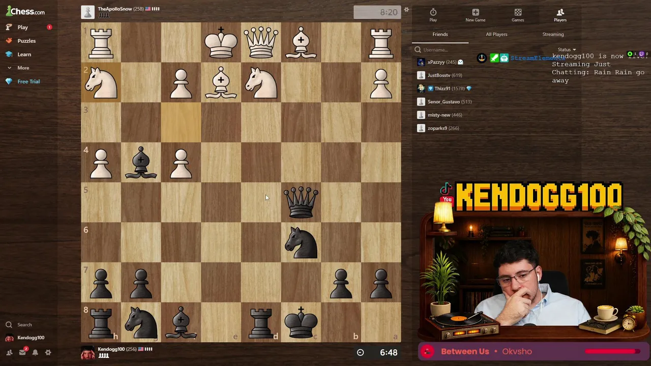Open board settings gear near clock
This screenshot has height=366, width=651.
pyautogui.click(x=406, y=10)
